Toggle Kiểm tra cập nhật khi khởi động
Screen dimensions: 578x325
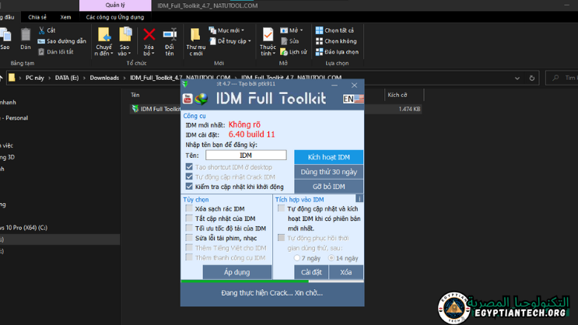(x=189, y=187)
